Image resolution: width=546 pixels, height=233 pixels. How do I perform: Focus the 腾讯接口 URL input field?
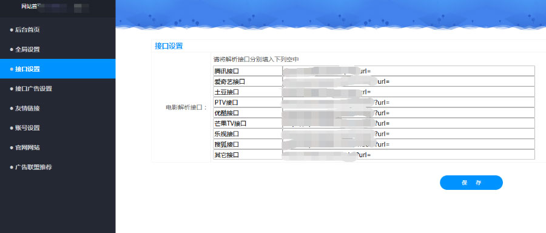pyautogui.click(x=408, y=71)
